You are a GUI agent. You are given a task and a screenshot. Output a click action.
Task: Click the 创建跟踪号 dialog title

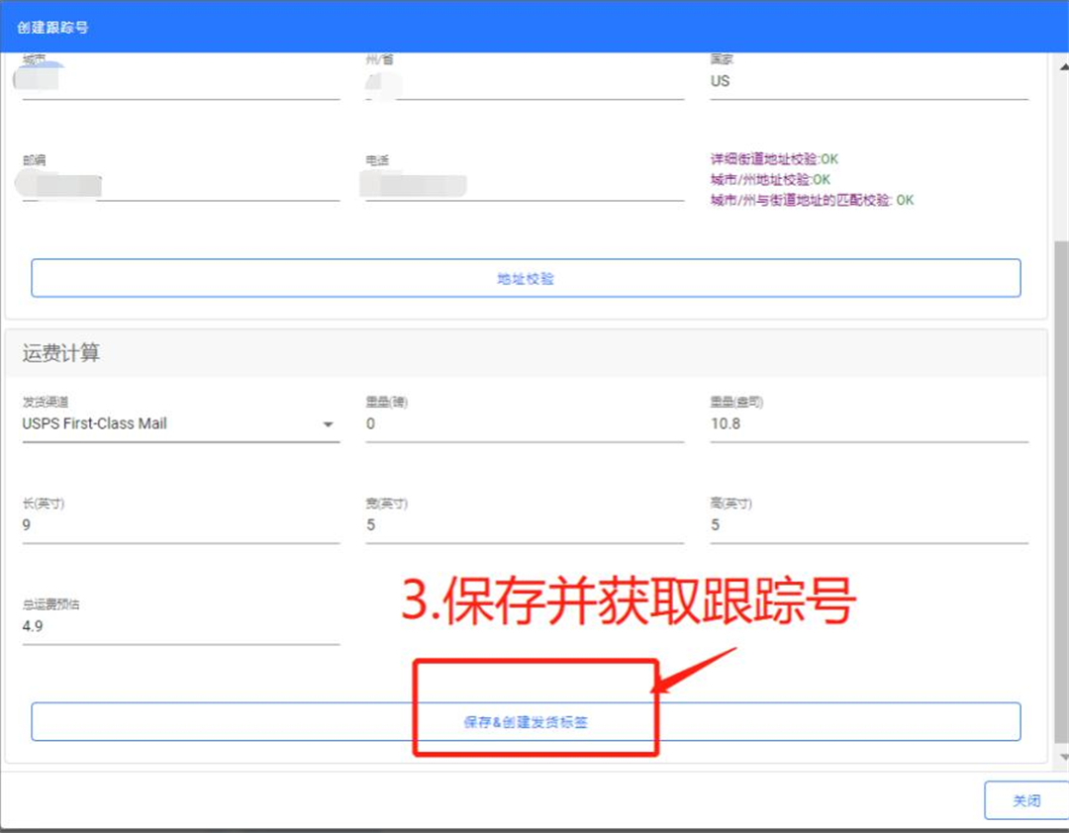tap(52, 28)
